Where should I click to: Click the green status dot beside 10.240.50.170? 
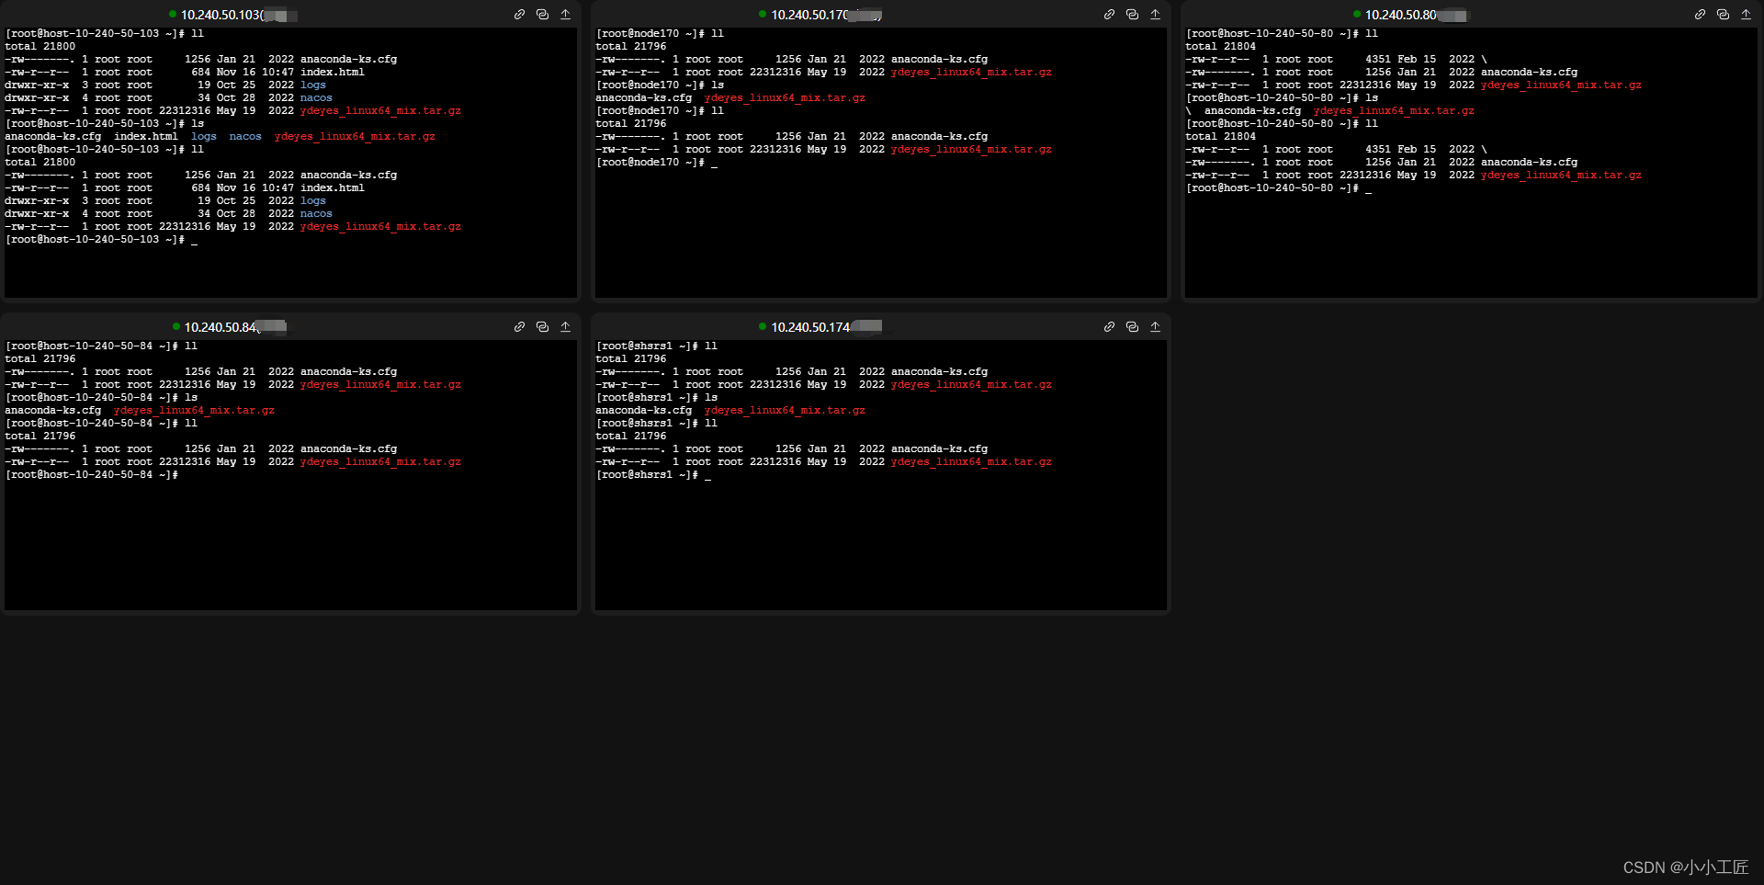pos(763,14)
